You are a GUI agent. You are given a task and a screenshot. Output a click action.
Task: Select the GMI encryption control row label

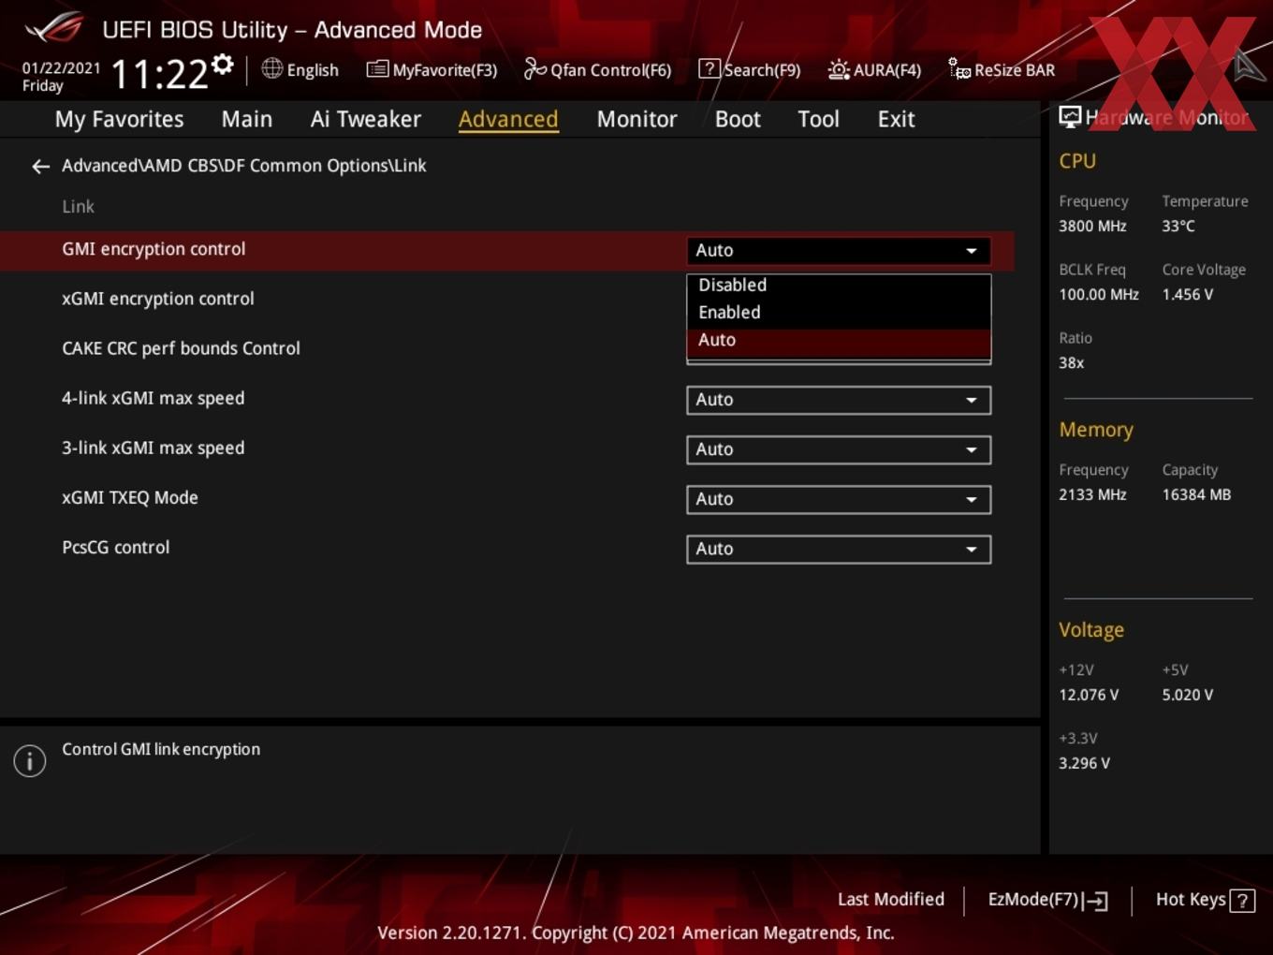click(154, 249)
